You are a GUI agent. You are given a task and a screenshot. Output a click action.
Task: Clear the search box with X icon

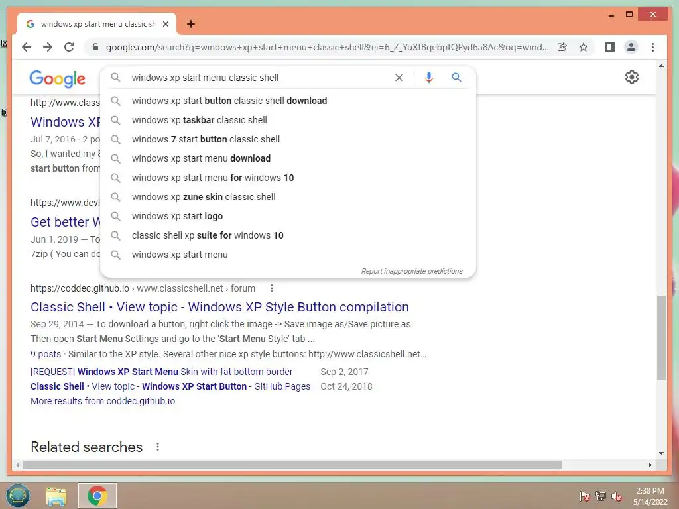tap(399, 78)
